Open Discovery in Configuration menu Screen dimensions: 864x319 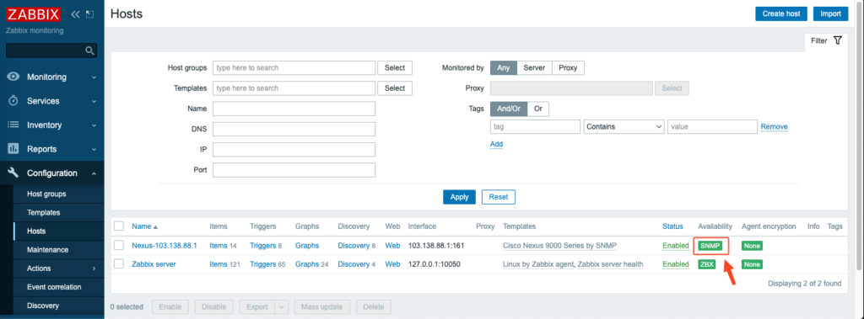[x=43, y=306]
